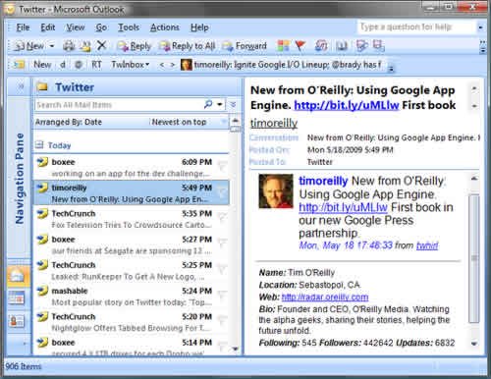Open the help question box dropdown
The width and height of the screenshot is (491, 379).
click(480, 27)
